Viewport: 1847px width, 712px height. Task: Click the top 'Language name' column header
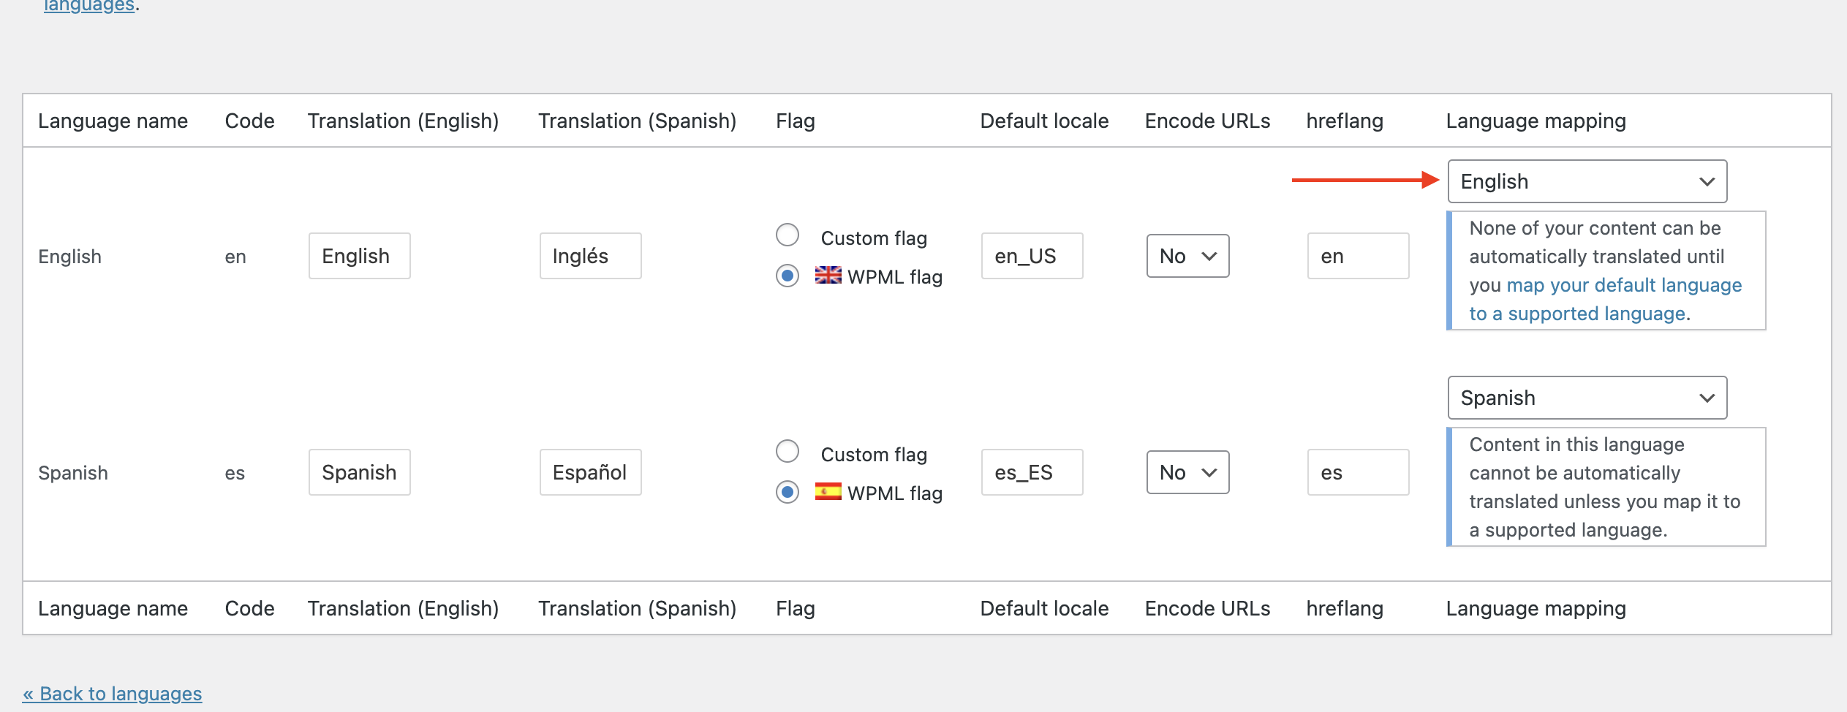[113, 121]
